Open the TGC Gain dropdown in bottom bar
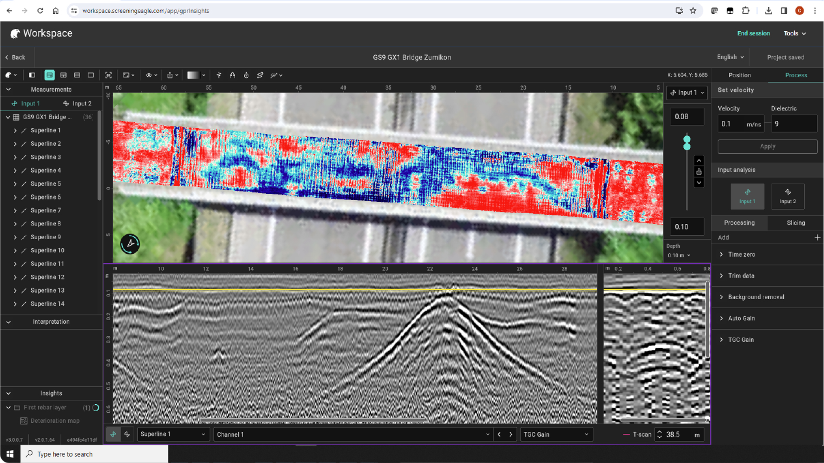This screenshot has width=824, height=463. [x=556, y=434]
